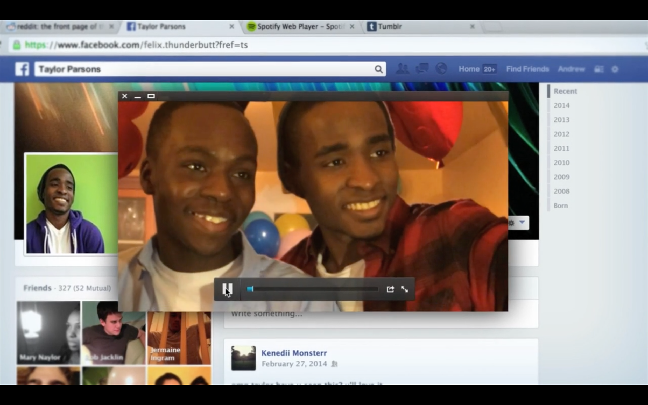This screenshot has width=648, height=405.
Task: Open the messages icon in navbar
Action: 422,69
